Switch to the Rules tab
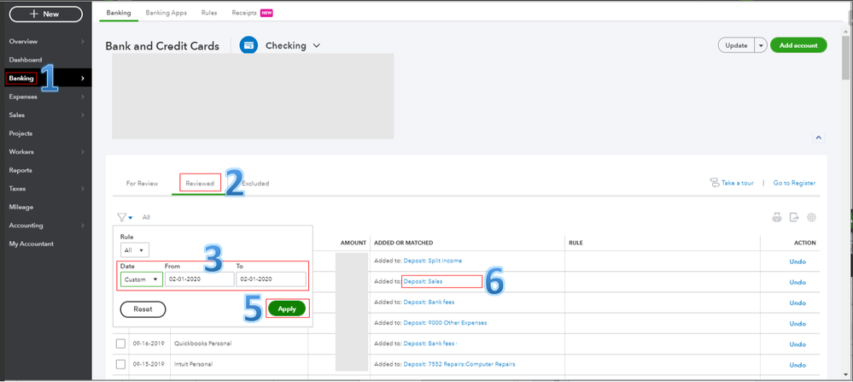 click(209, 13)
